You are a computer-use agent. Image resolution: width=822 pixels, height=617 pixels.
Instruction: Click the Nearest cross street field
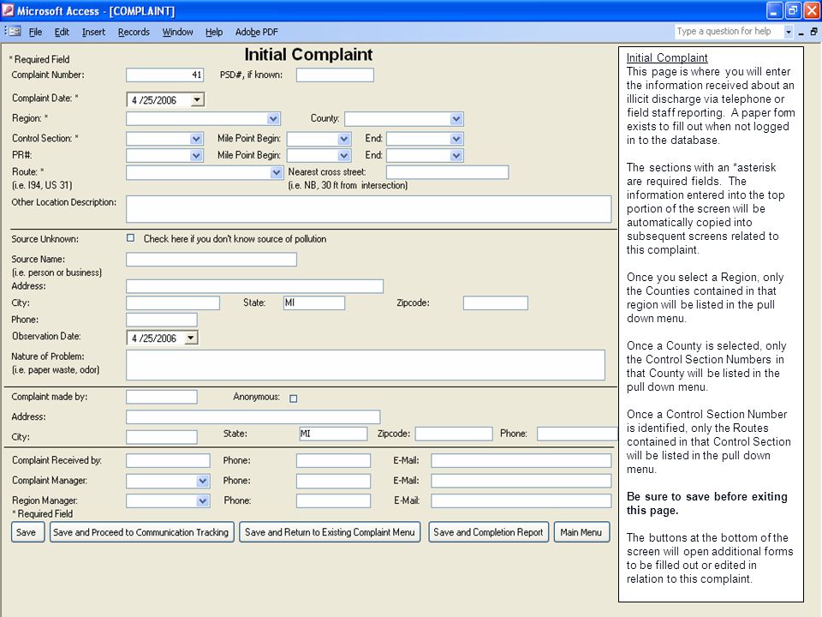pyautogui.click(x=447, y=172)
